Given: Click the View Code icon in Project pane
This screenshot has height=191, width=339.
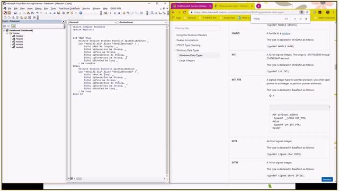Looking at the screenshot, I should (5, 26).
